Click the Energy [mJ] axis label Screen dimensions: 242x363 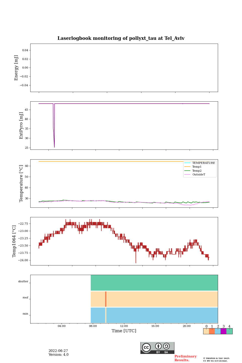pos(16,68)
